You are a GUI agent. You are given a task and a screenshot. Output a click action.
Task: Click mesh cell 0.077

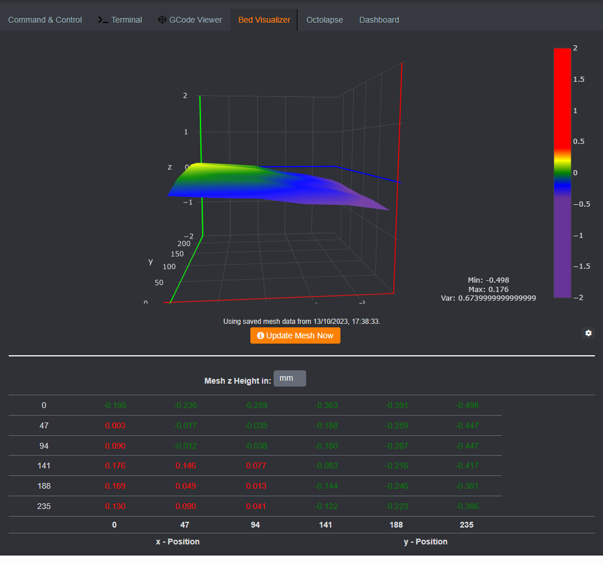[x=256, y=465]
